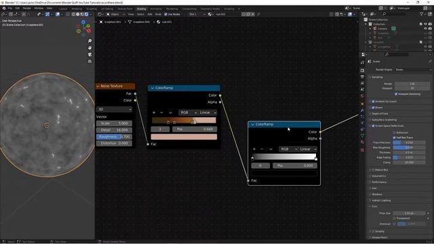Open the Render menu
This screenshot has width=434, height=244.
click(27, 8)
